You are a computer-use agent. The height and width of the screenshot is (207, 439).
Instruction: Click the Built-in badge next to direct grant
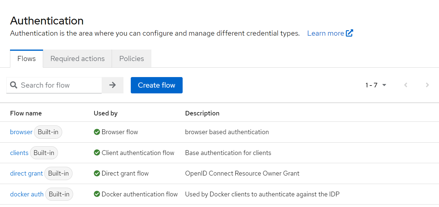(x=58, y=173)
